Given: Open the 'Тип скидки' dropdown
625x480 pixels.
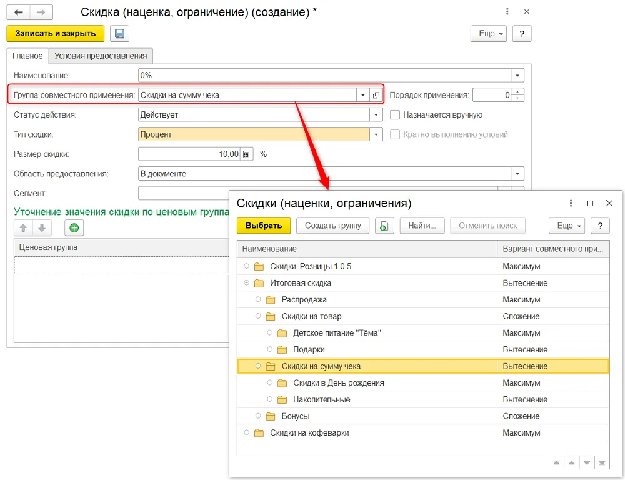Looking at the screenshot, I should (376, 134).
